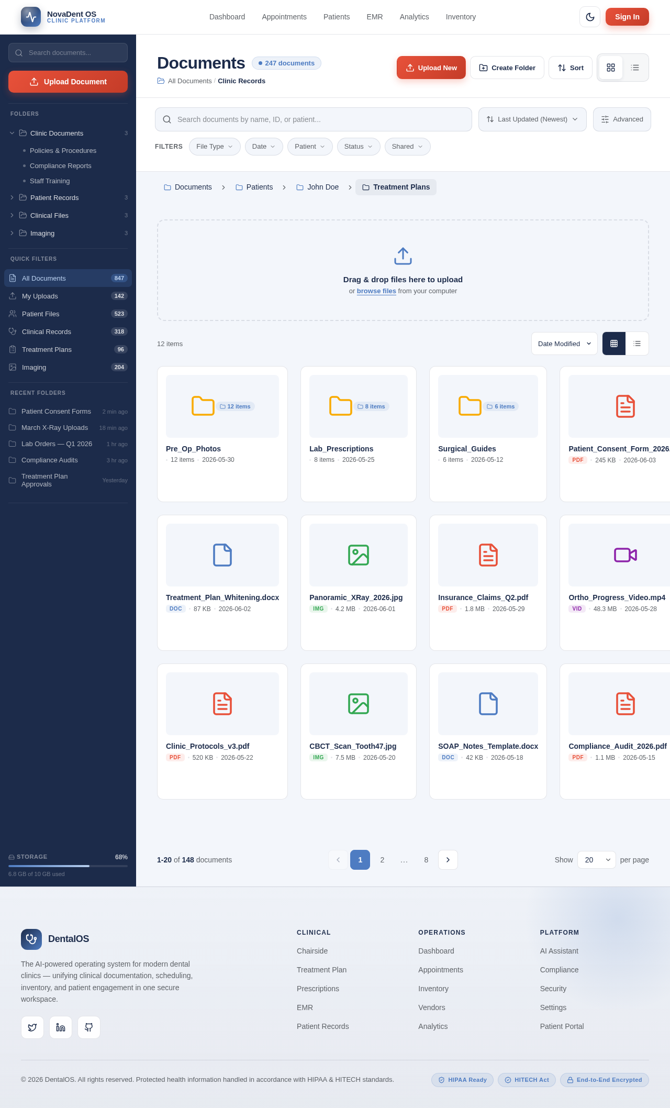This screenshot has width=670, height=1108.
Task: Open the File Type filter dropdown
Action: tap(215, 147)
